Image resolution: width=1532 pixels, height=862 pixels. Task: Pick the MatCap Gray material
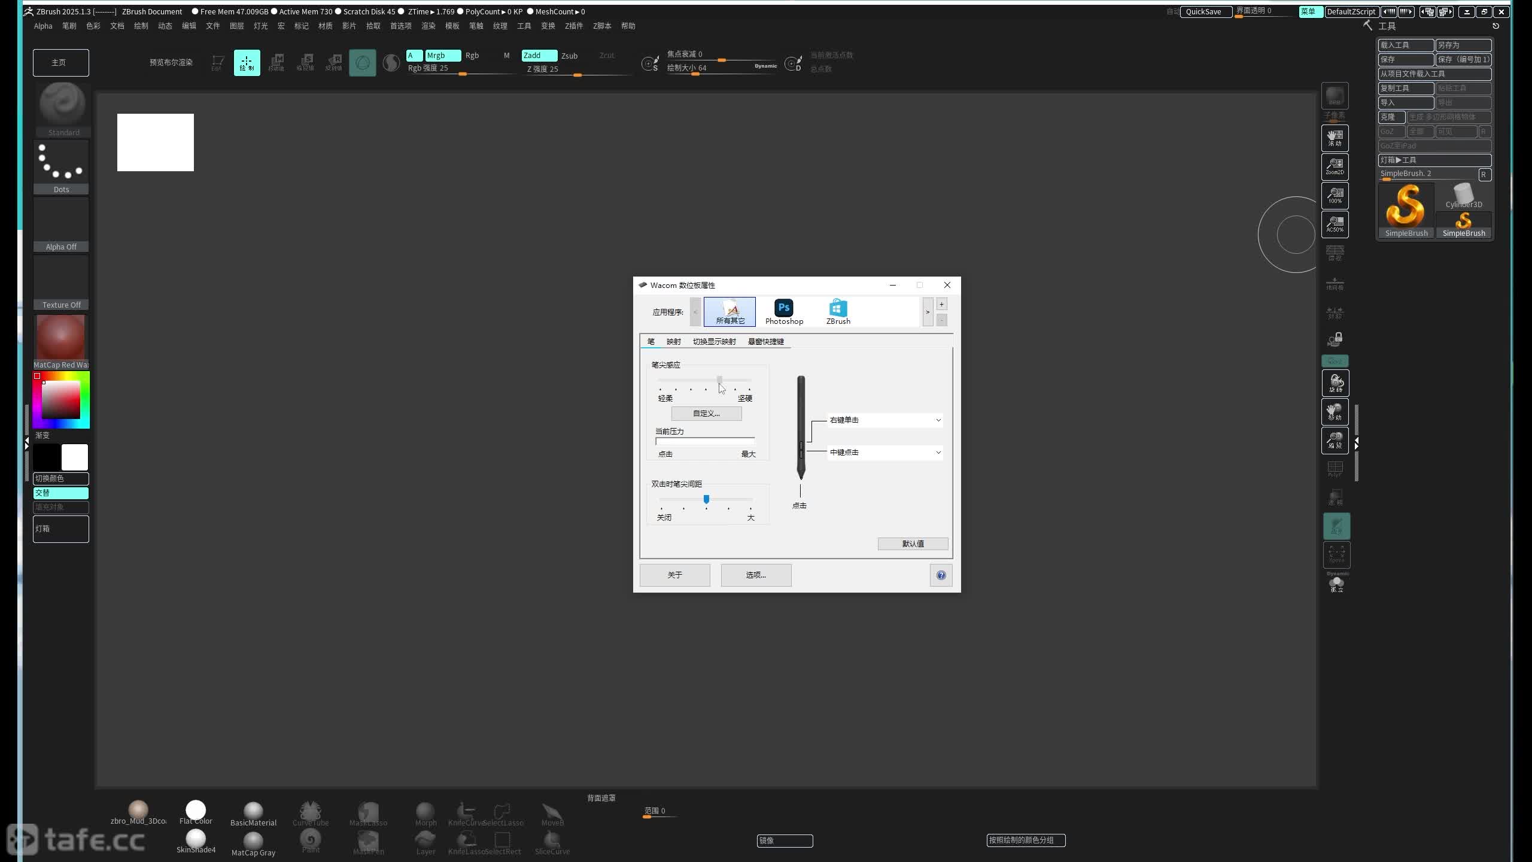tap(253, 844)
